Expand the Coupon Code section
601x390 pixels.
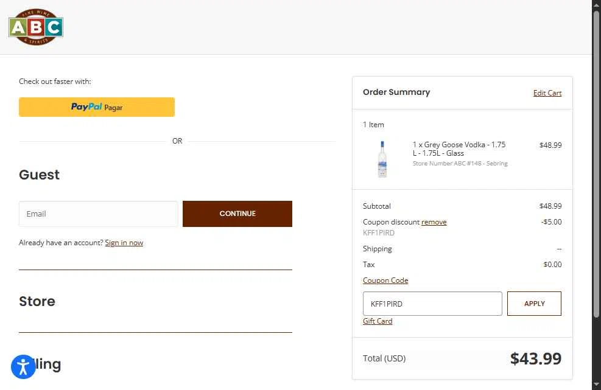[x=385, y=280]
